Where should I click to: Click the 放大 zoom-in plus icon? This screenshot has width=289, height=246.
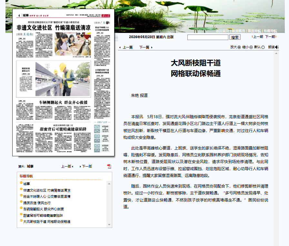click(239, 47)
